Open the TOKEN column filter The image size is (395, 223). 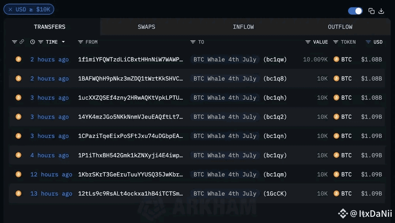(x=336, y=42)
